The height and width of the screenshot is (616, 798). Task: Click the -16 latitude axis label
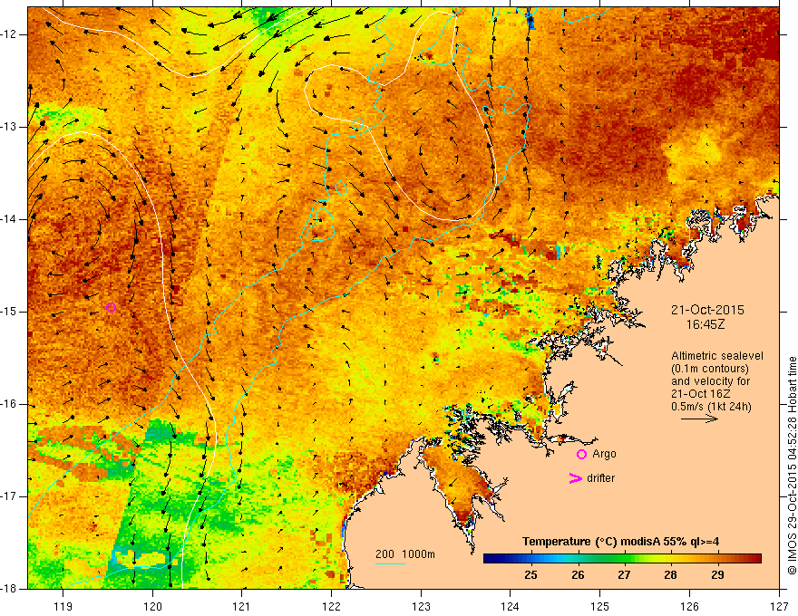pyautogui.click(x=10, y=404)
